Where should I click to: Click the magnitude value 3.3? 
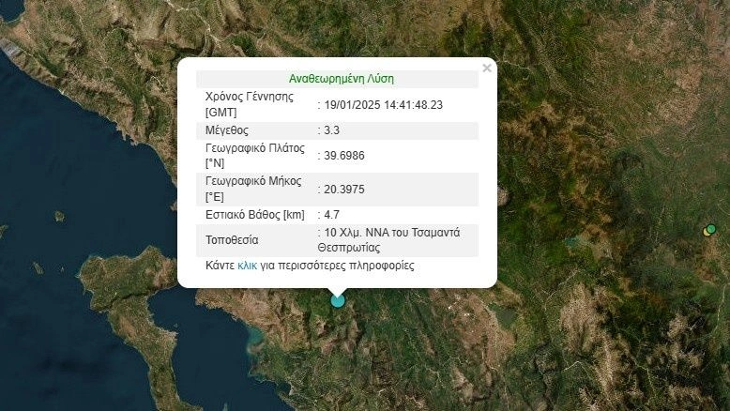click(331, 129)
